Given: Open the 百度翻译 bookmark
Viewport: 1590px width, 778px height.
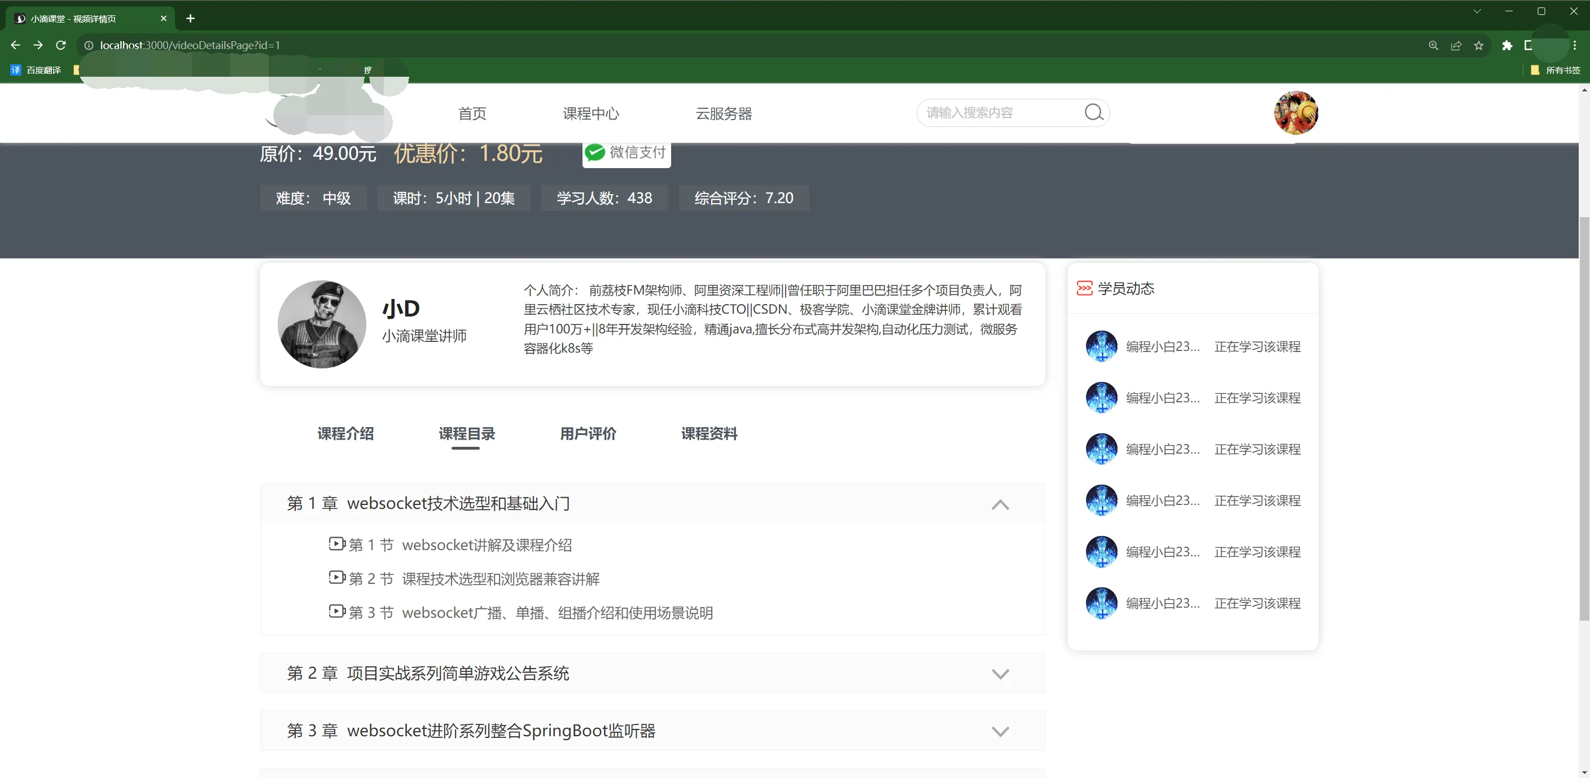Looking at the screenshot, I should point(36,70).
